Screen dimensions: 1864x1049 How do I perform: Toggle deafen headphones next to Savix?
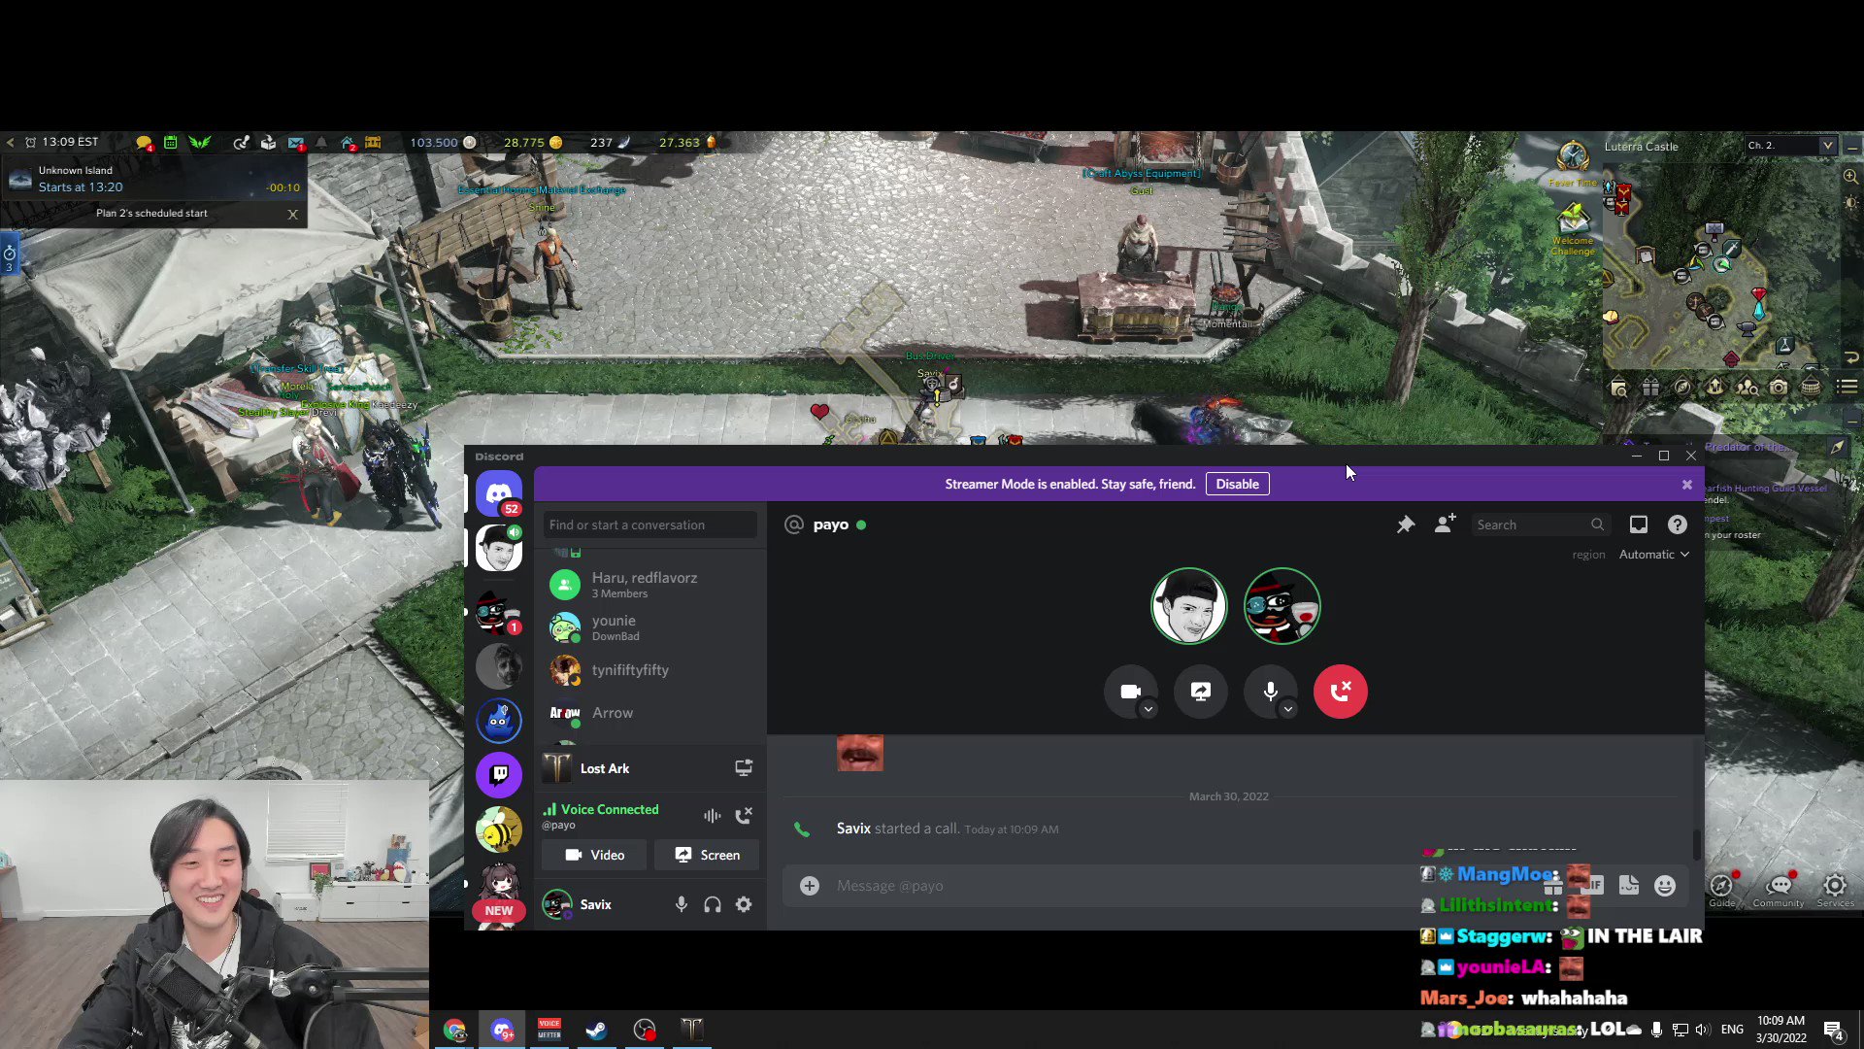coord(713,904)
